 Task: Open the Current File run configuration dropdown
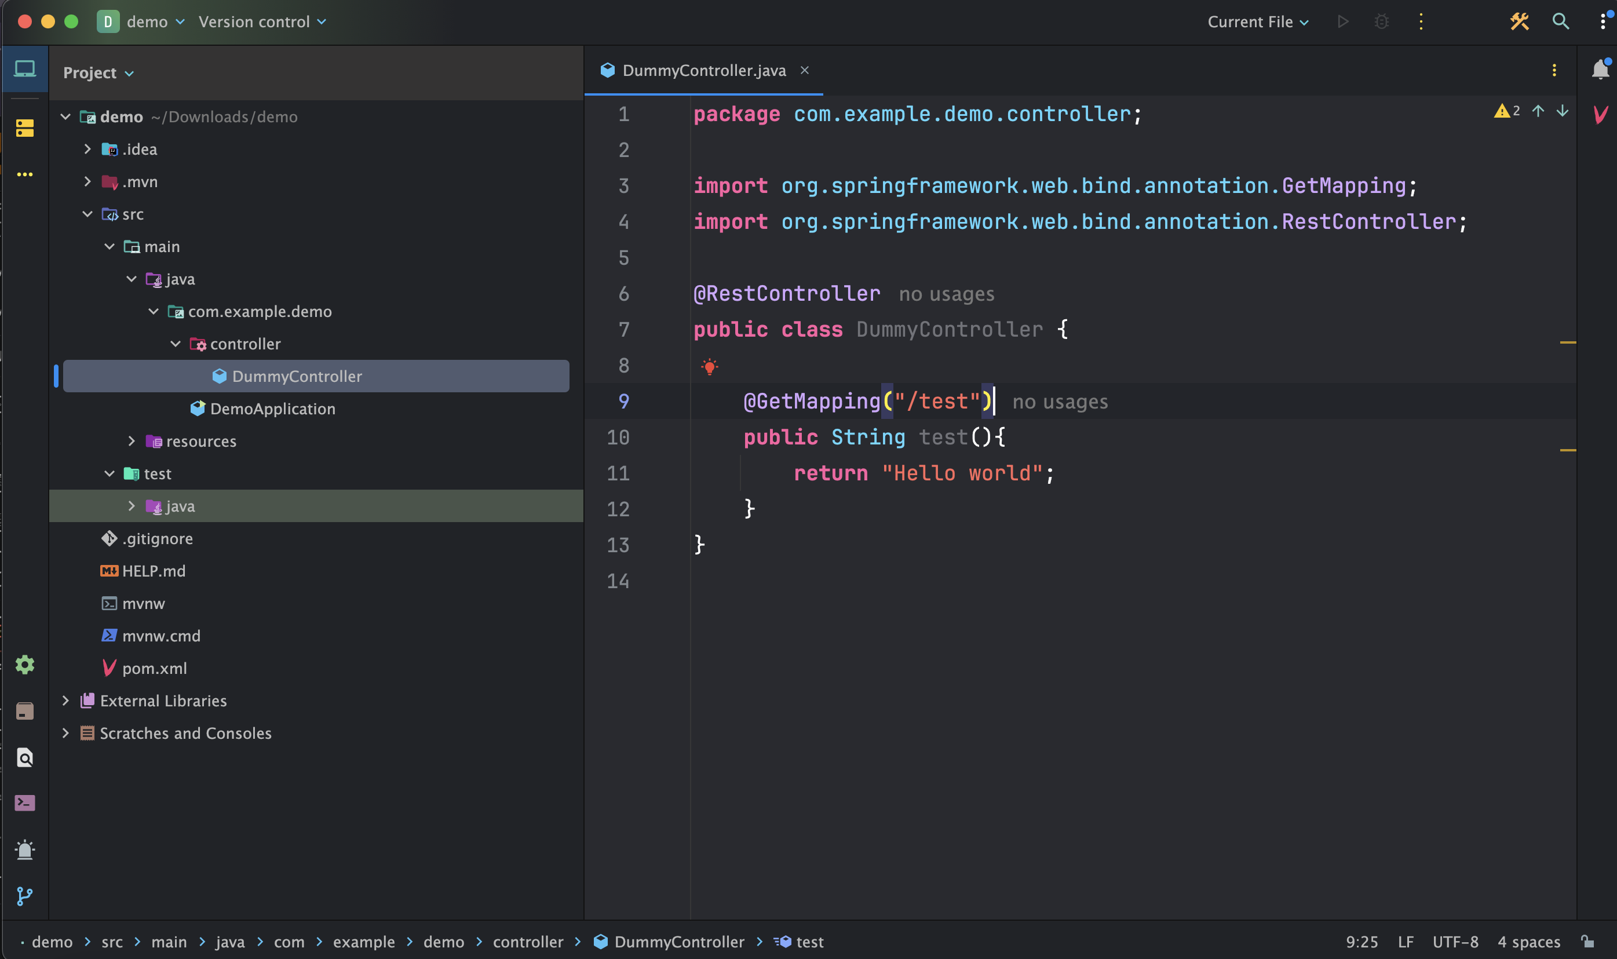coord(1257,21)
